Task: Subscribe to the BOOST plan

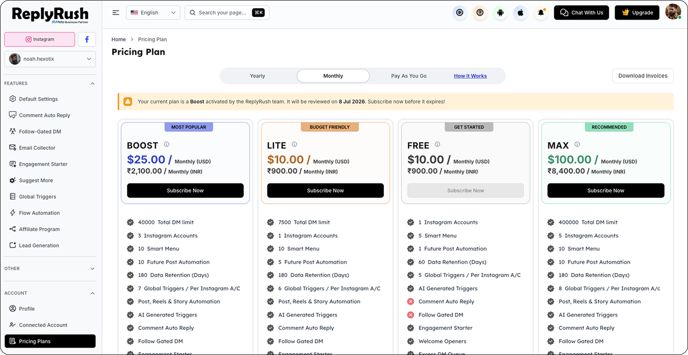Action: pyautogui.click(x=185, y=191)
